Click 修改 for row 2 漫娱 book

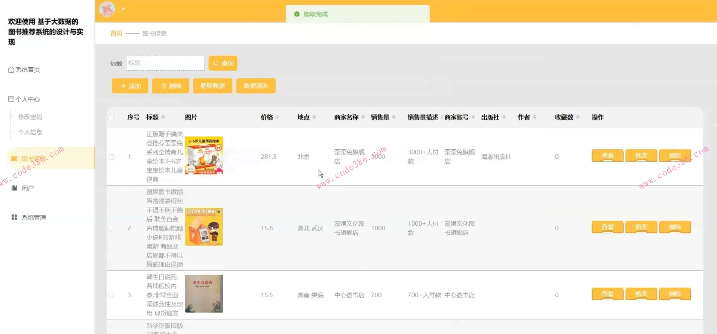click(x=641, y=227)
